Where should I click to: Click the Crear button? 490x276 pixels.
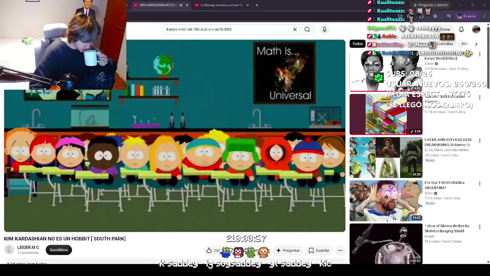click(444, 30)
